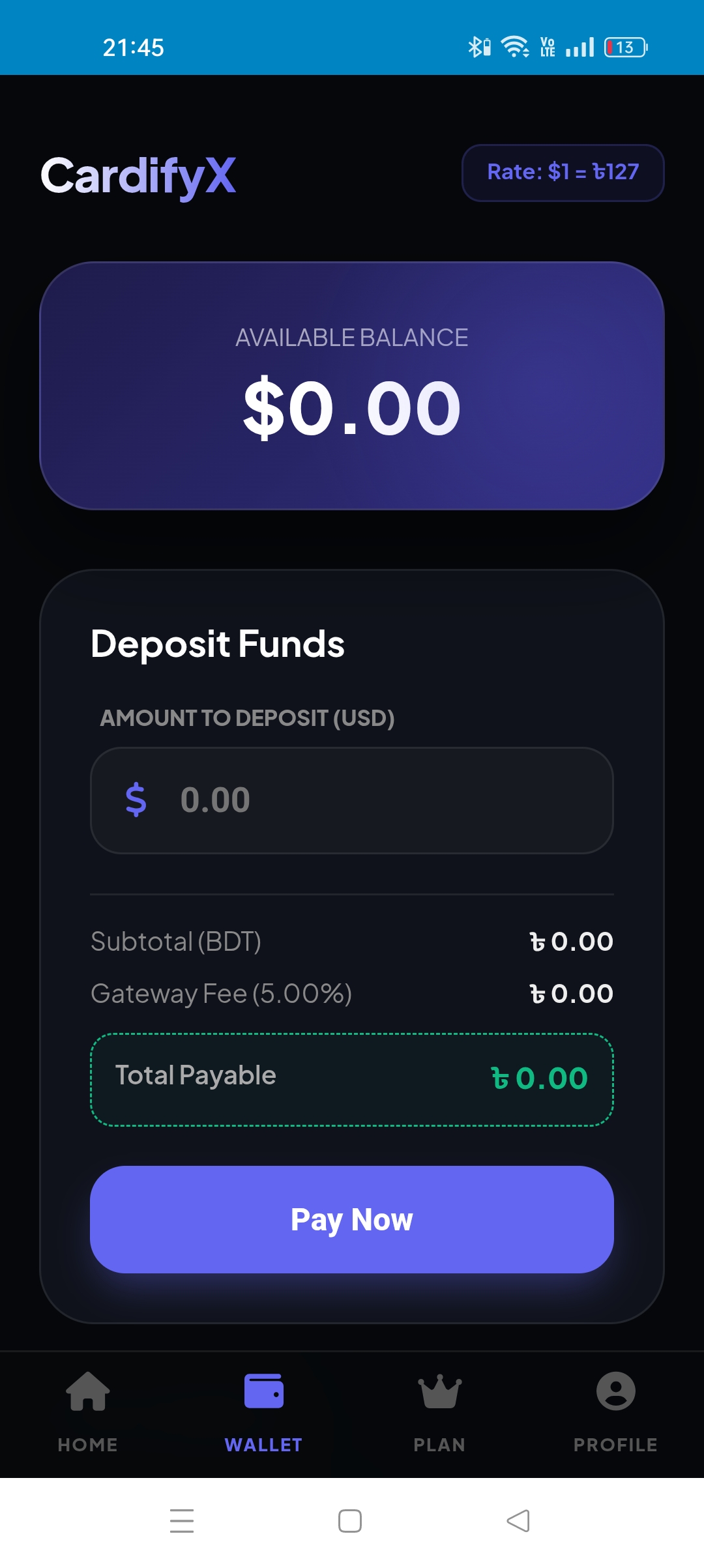704x1564 pixels.
Task: Select the PLAN tab label
Action: tap(440, 1445)
